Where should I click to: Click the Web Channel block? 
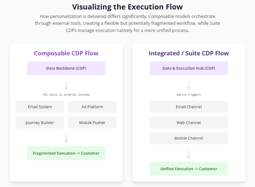coord(189,123)
